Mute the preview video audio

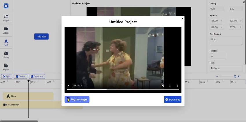pos(163,85)
